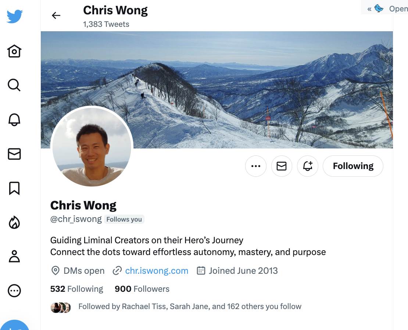Open Messages envelope in sidebar
The height and width of the screenshot is (330, 408).
[x=14, y=154]
